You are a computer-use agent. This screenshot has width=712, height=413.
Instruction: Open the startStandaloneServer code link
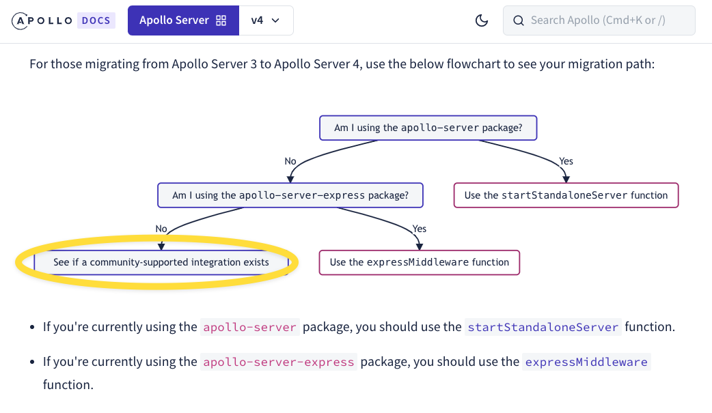[x=543, y=327]
